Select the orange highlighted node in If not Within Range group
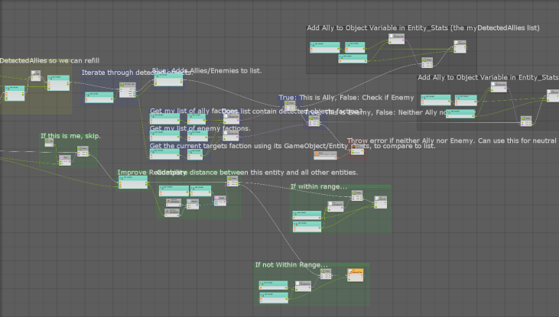Image resolution: width=559 pixels, height=317 pixels. [x=356, y=275]
